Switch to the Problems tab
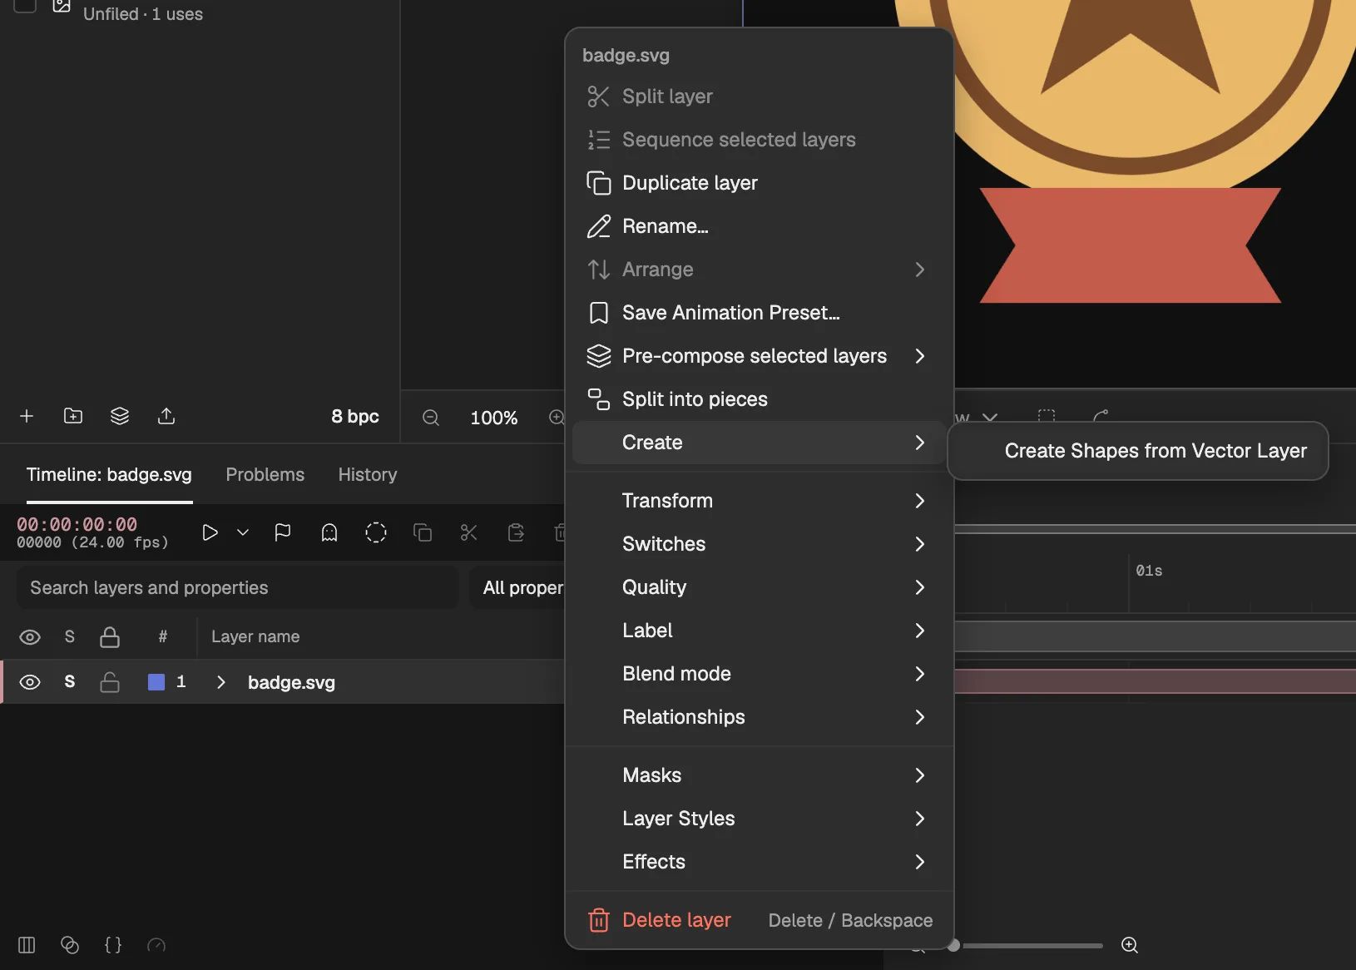Screen dimensions: 1356x970 [x=265, y=474]
